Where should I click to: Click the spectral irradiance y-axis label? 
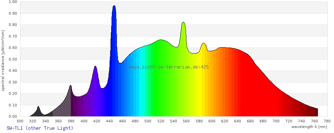3,60
